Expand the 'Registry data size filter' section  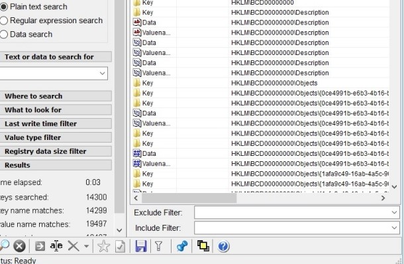[56, 151]
